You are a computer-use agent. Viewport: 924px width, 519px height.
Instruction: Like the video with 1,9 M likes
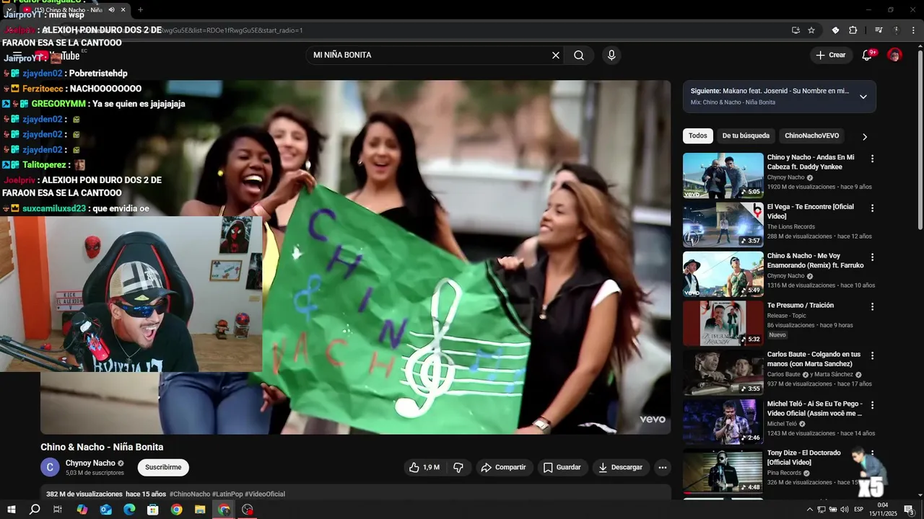pos(424,467)
